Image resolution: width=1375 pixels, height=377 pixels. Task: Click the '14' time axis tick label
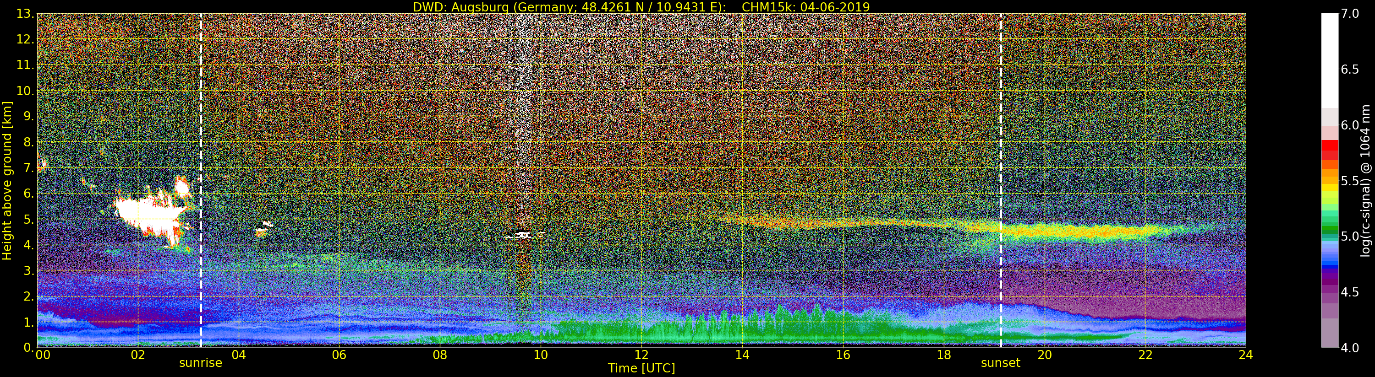coord(742,355)
